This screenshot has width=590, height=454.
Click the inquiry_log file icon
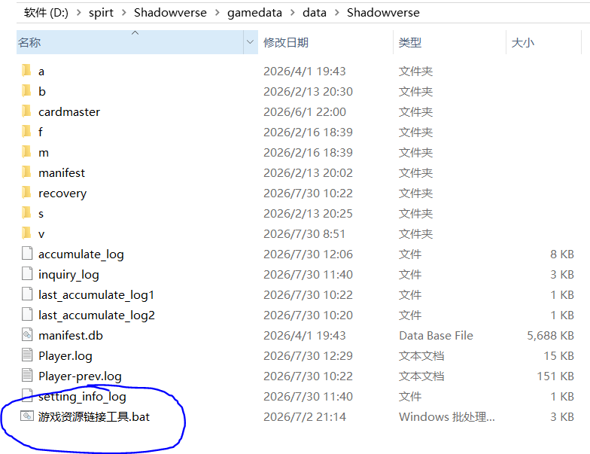click(27, 274)
